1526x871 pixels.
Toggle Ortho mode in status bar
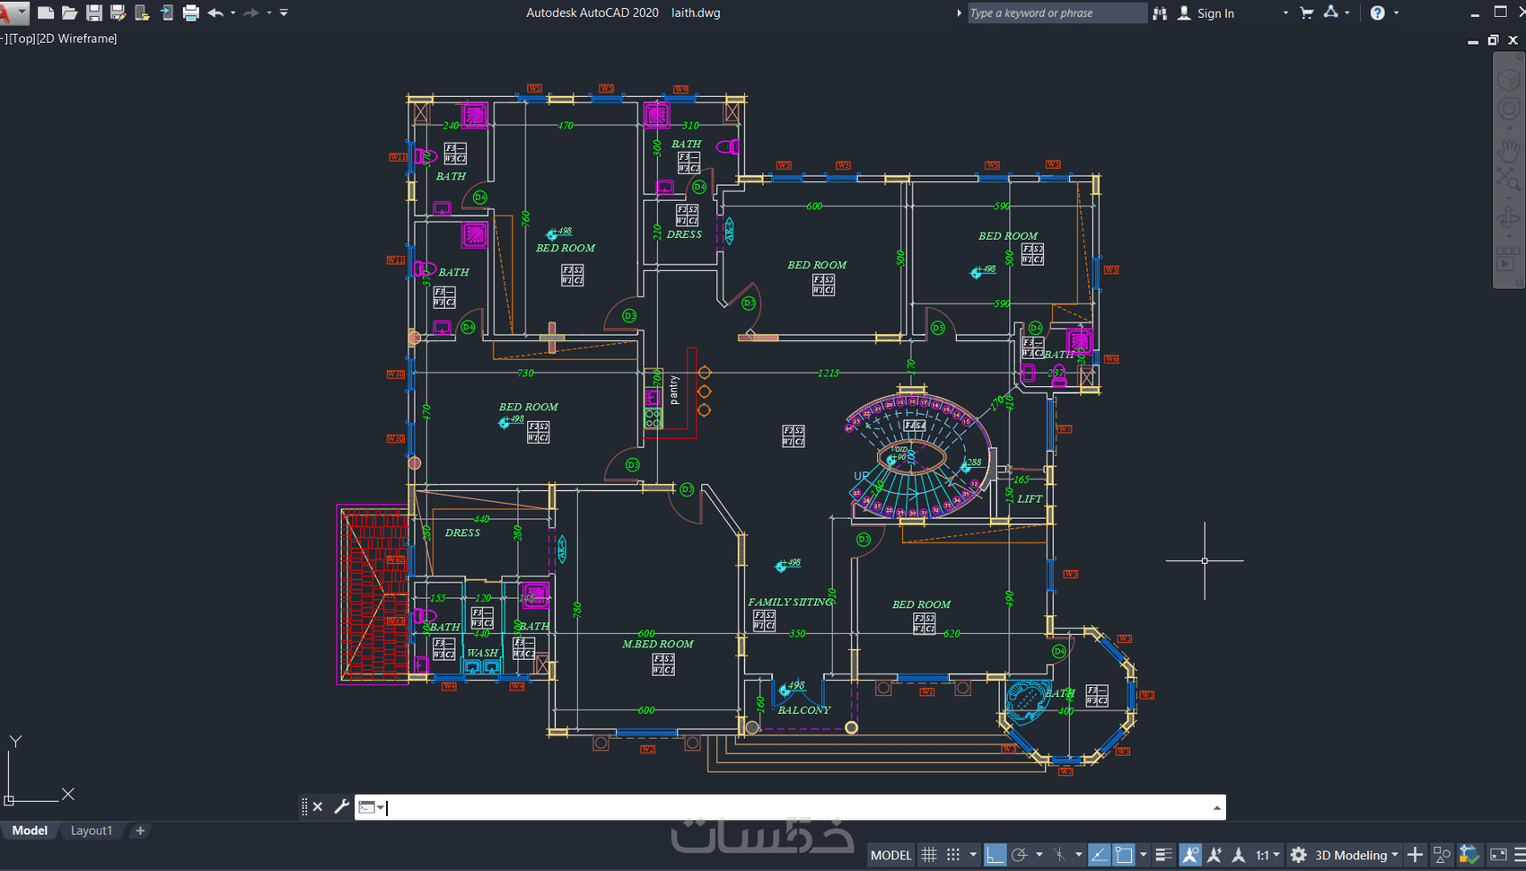995,855
